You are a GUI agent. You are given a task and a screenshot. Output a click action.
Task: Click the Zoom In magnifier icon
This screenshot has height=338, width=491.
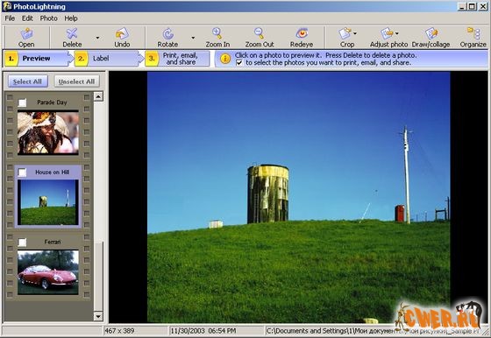(x=217, y=33)
